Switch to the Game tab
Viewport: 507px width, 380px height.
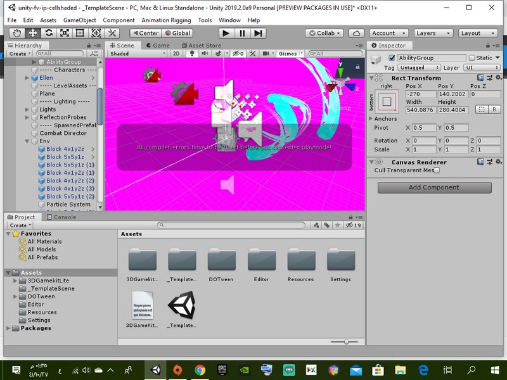[x=158, y=45]
